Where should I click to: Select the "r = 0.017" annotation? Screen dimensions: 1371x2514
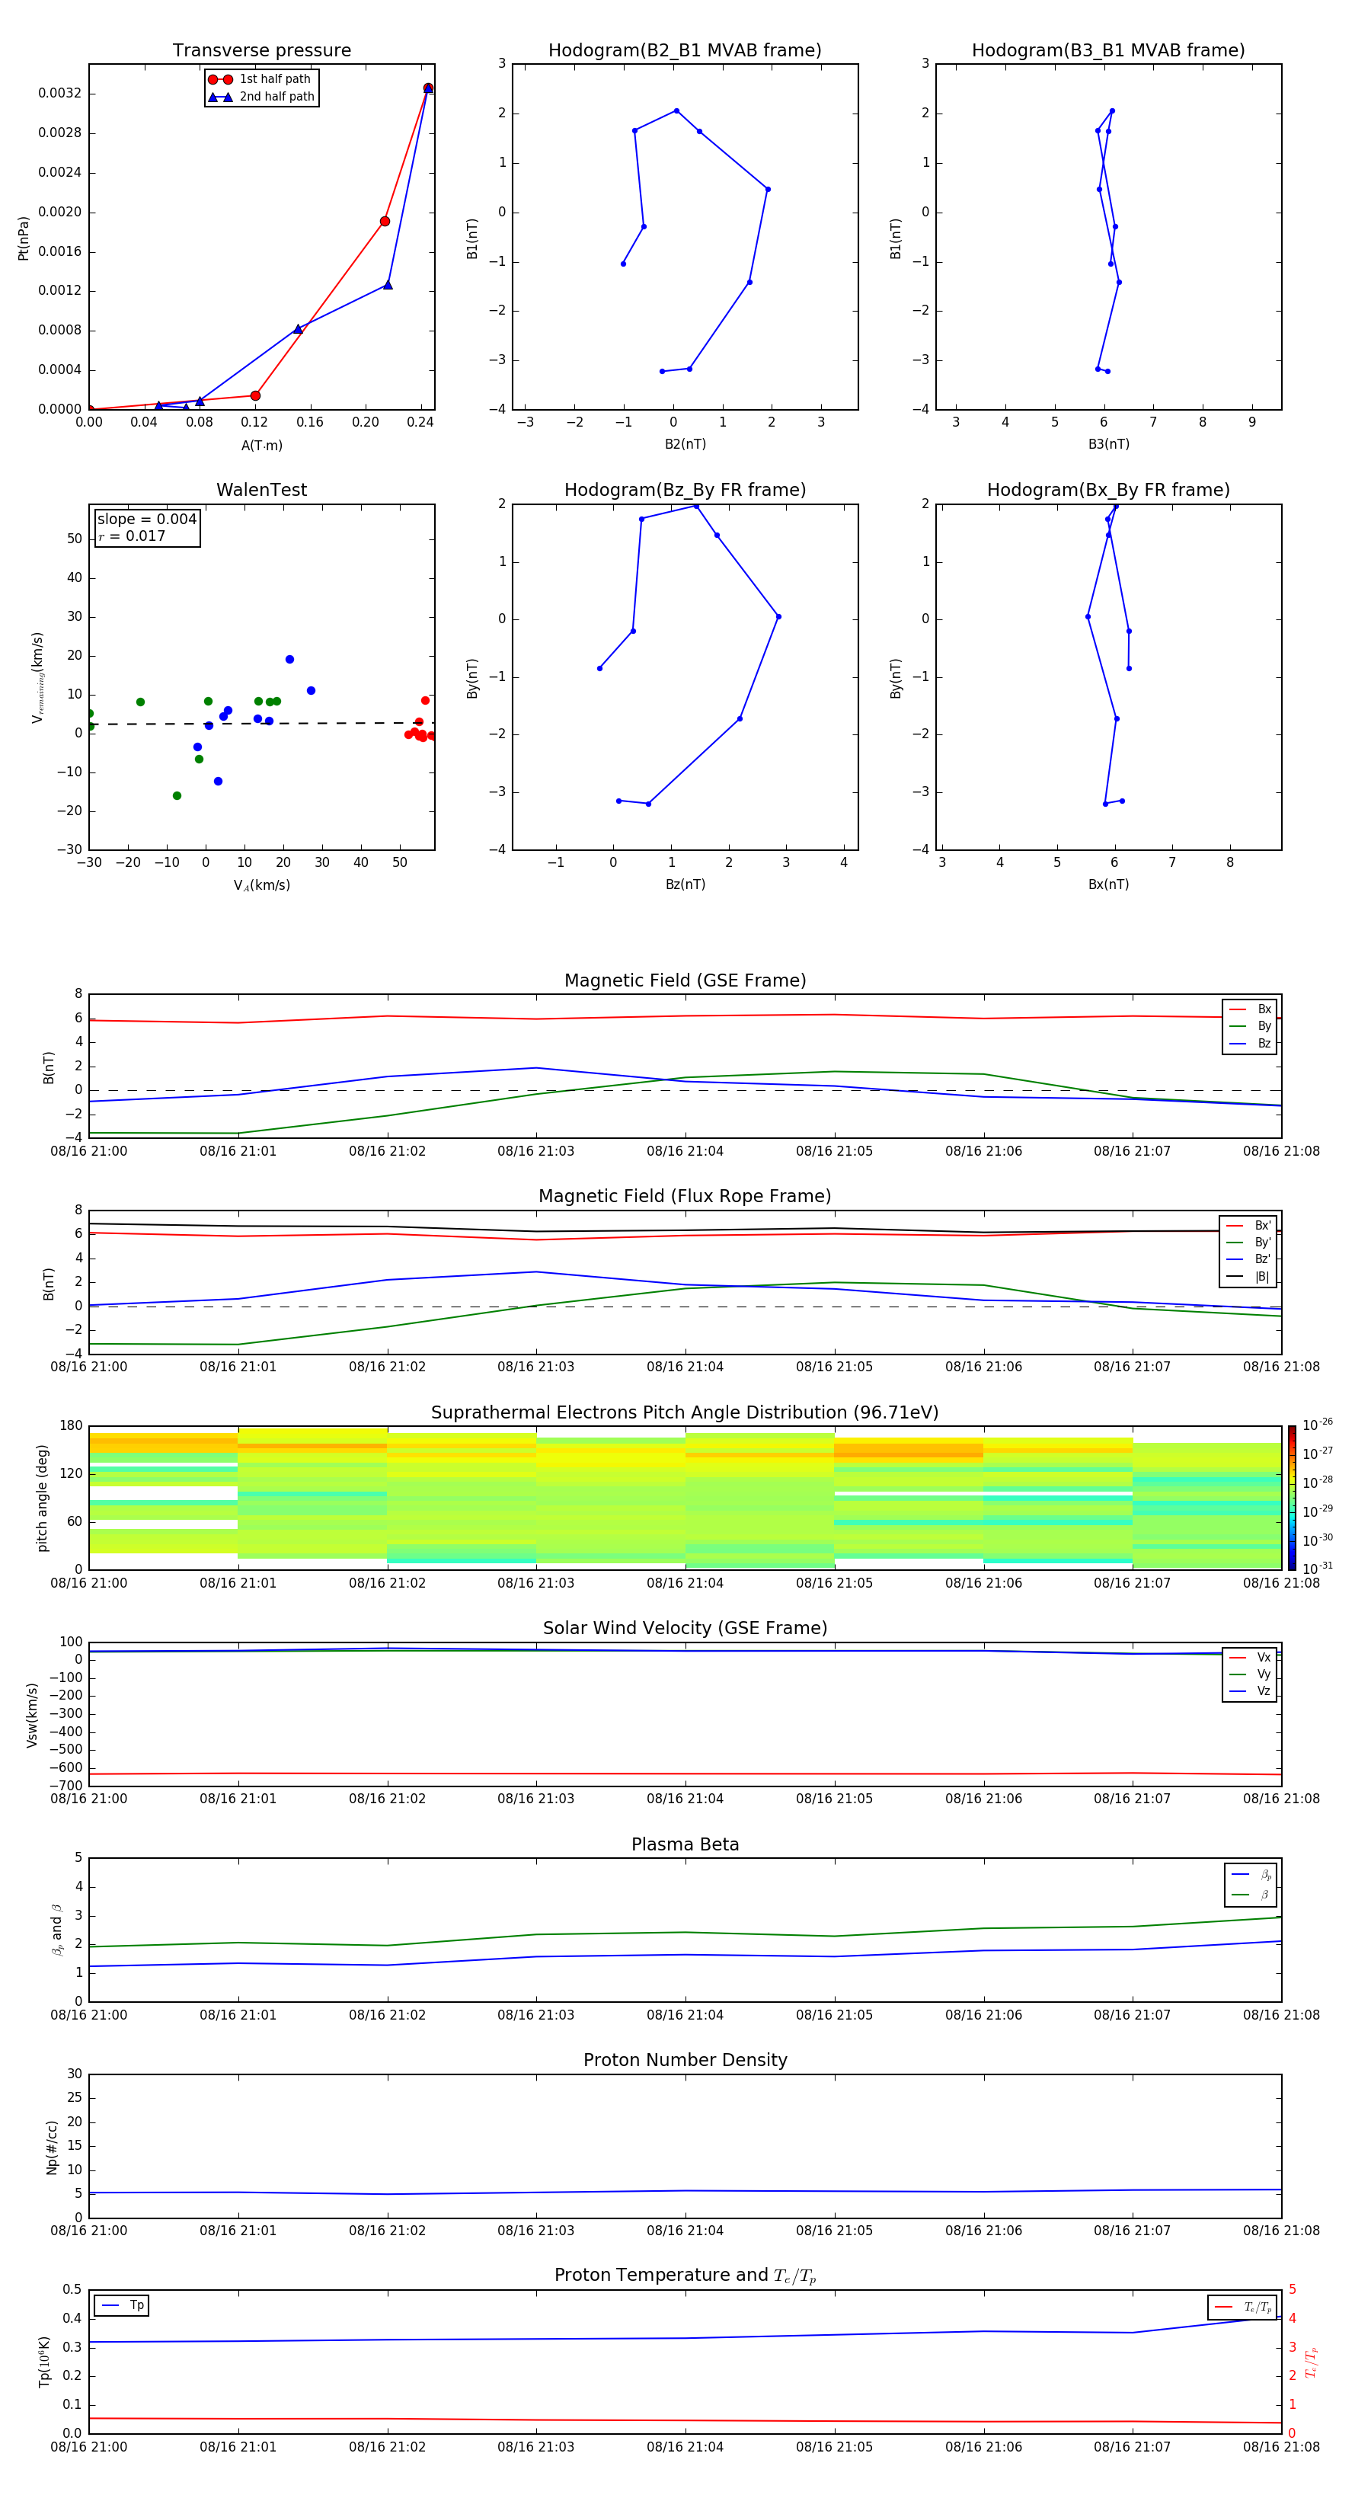point(132,536)
